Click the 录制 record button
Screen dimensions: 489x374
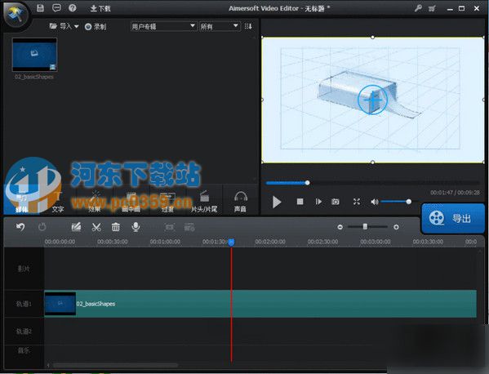96,26
